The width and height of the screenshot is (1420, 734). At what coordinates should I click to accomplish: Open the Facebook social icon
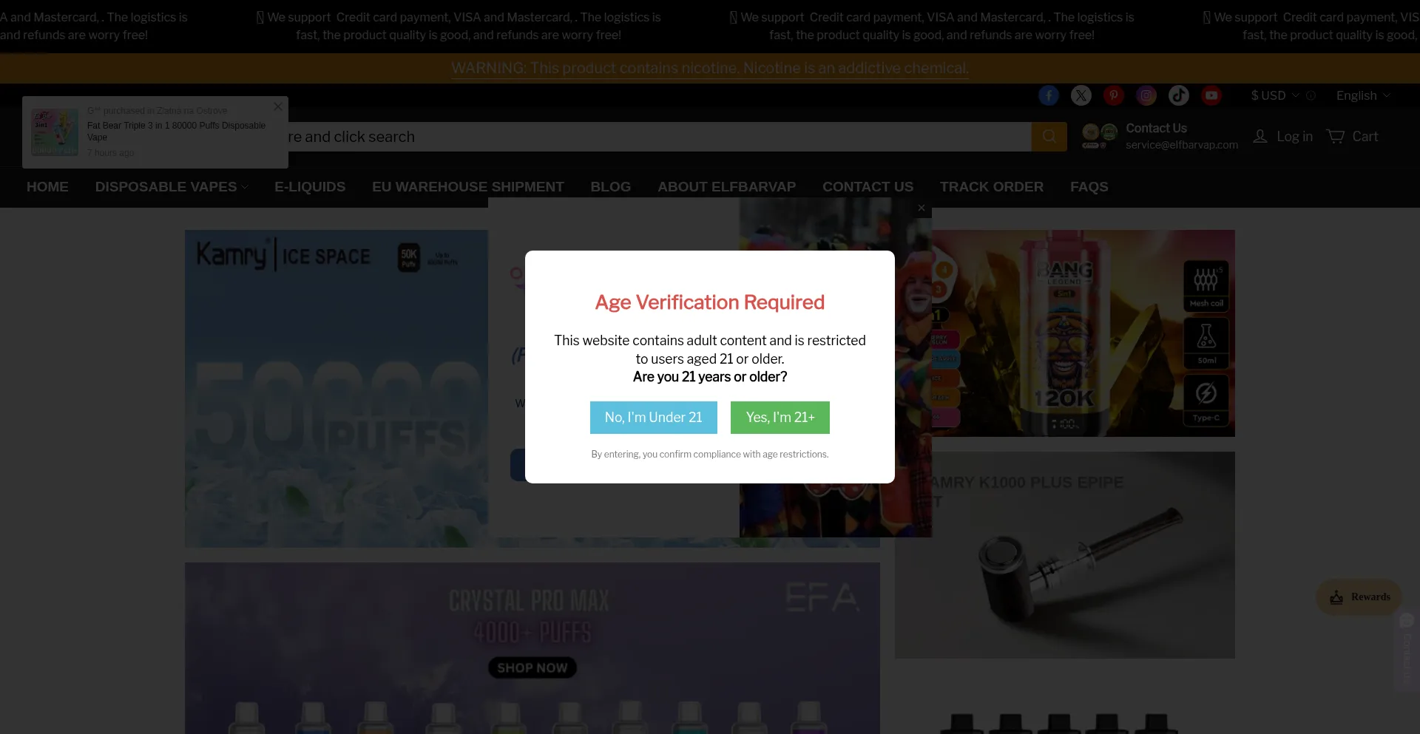click(x=1048, y=95)
